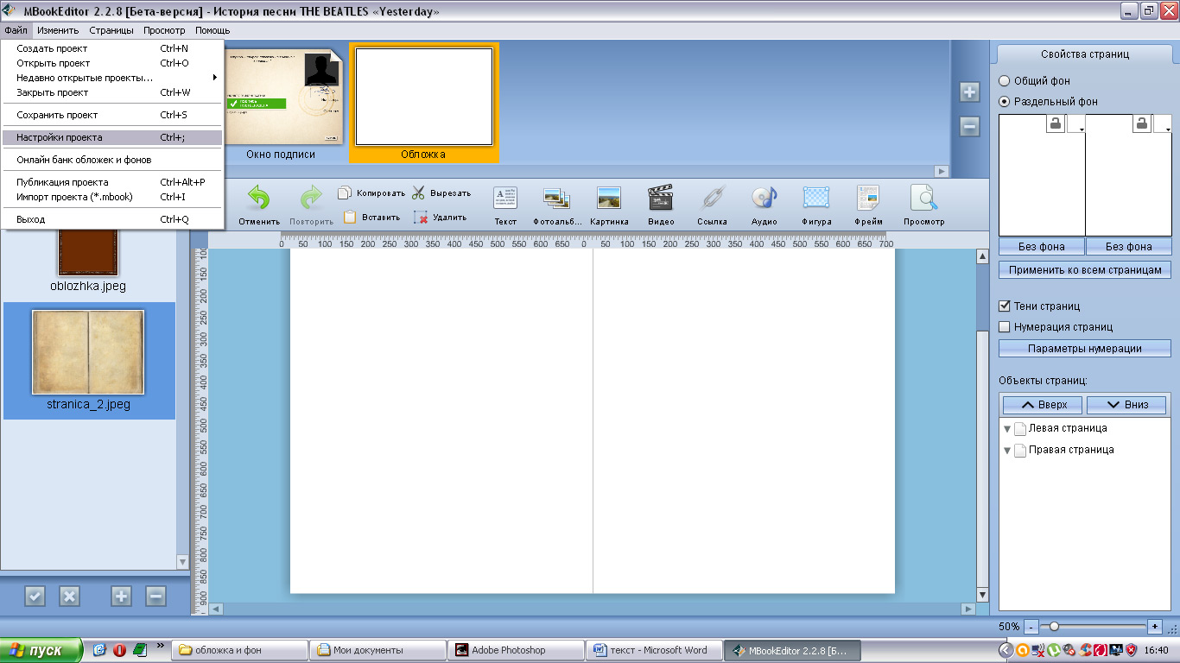Click Онлайн банк обложек и фонов
The width and height of the screenshot is (1180, 663).
point(112,160)
